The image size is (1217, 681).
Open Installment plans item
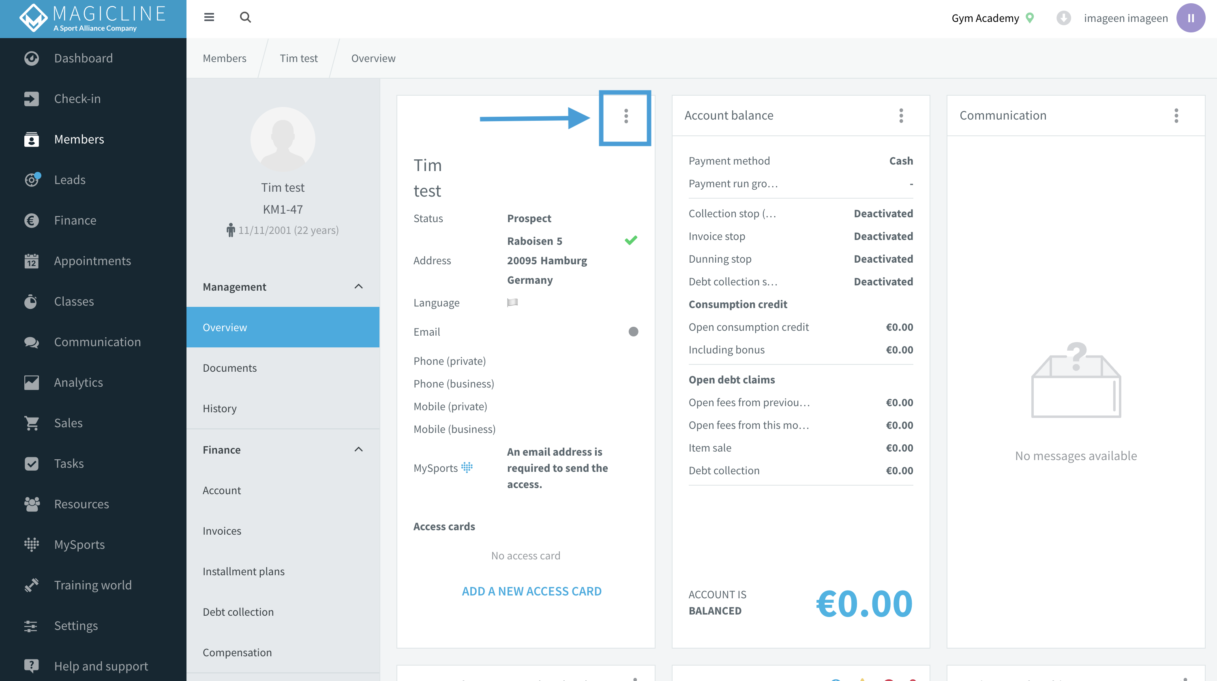click(x=283, y=572)
